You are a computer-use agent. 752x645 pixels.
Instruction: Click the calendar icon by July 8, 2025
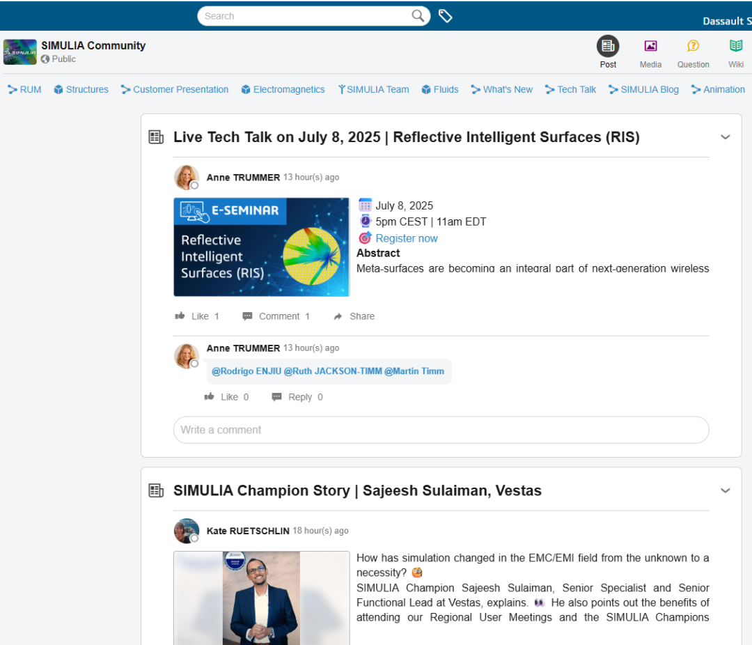[365, 205]
